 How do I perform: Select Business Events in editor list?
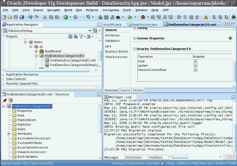pos(117,52)
